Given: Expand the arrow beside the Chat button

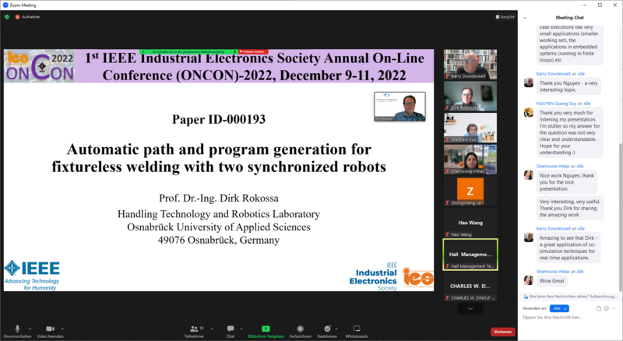Looking at the screenshot, I should pyautogui.click(x=241, y=329).
